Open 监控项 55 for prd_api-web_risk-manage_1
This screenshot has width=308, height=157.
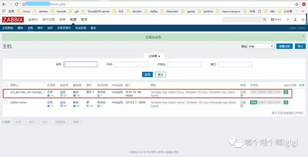pyautogui.click(x=63, y=94)
